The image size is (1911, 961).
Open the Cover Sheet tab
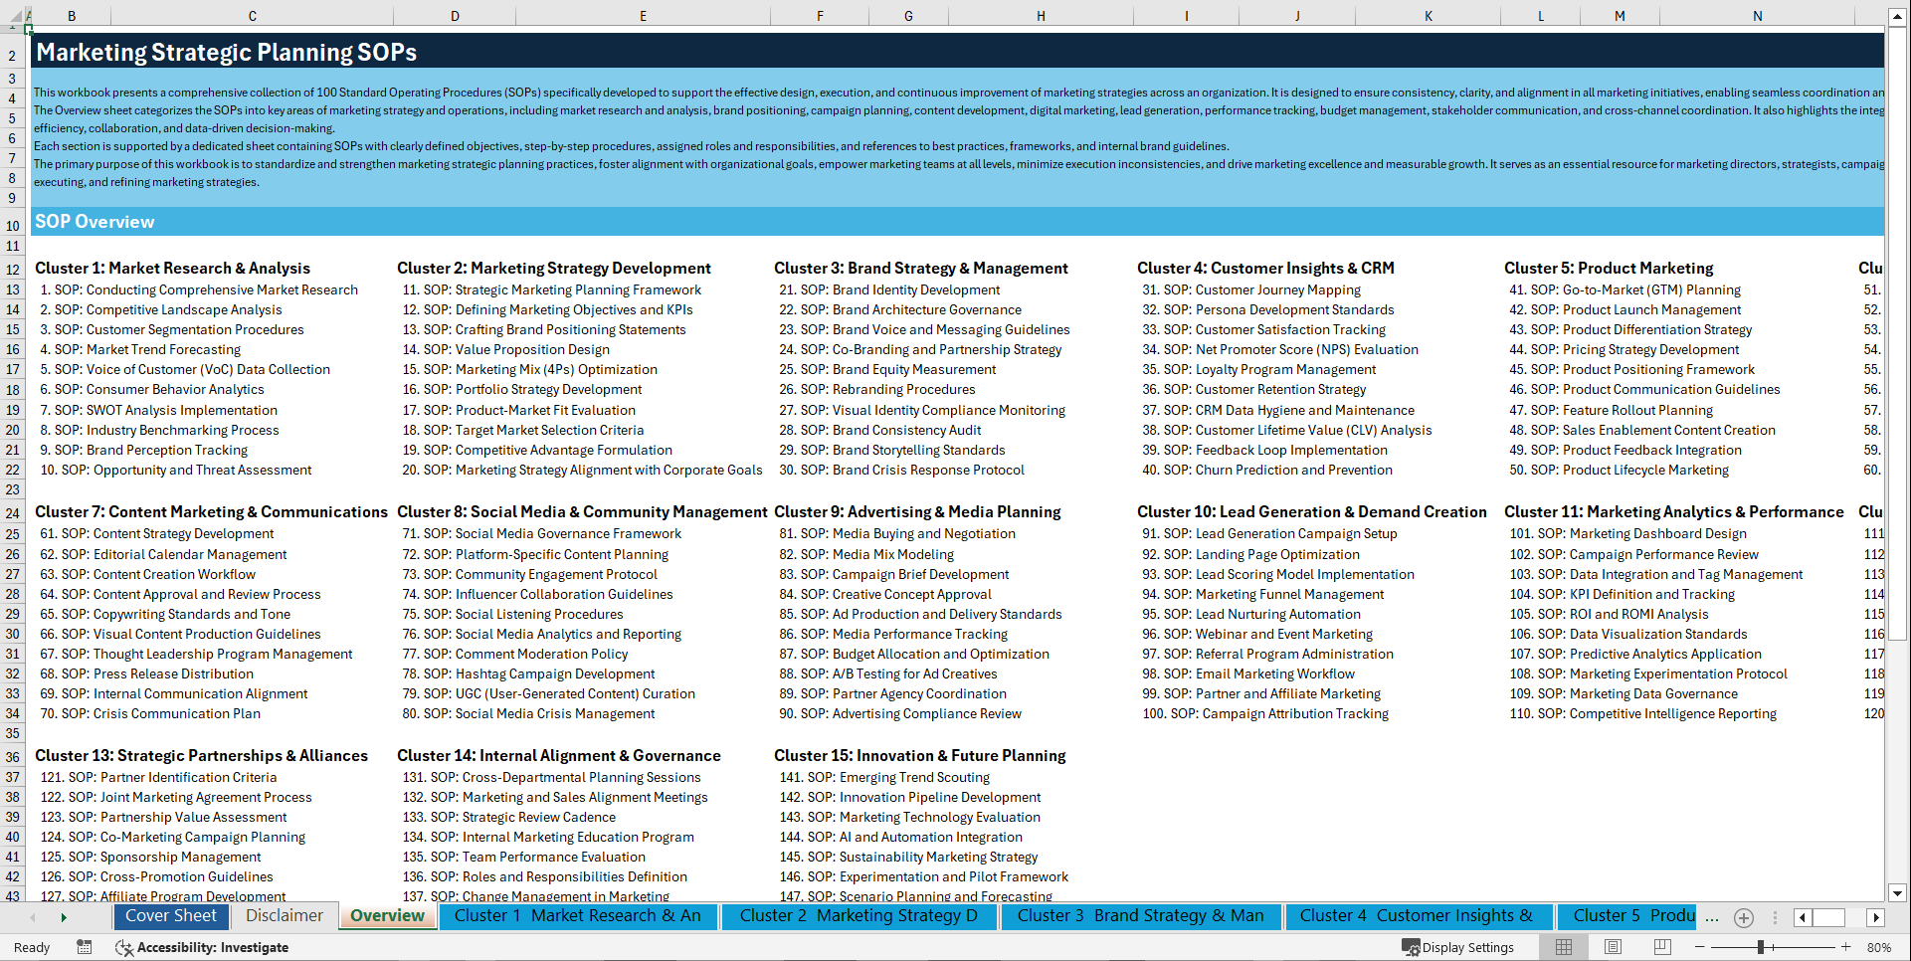(x=171, y=915)
